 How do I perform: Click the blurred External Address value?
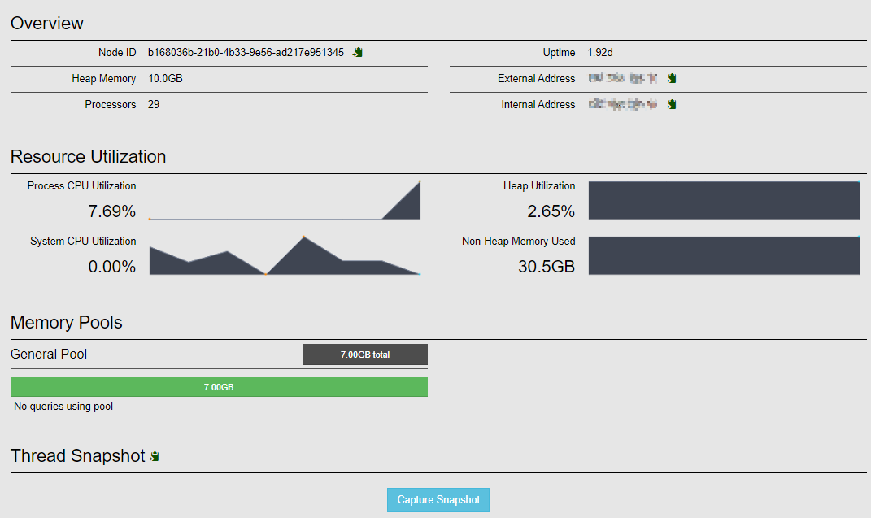(x=623, y=78)
